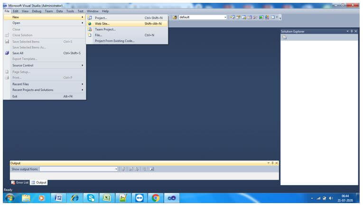The height and width of the screenshot is (205, 363).
Task: Click the Web Site globe icon in submenu
Action: (90, 24)
